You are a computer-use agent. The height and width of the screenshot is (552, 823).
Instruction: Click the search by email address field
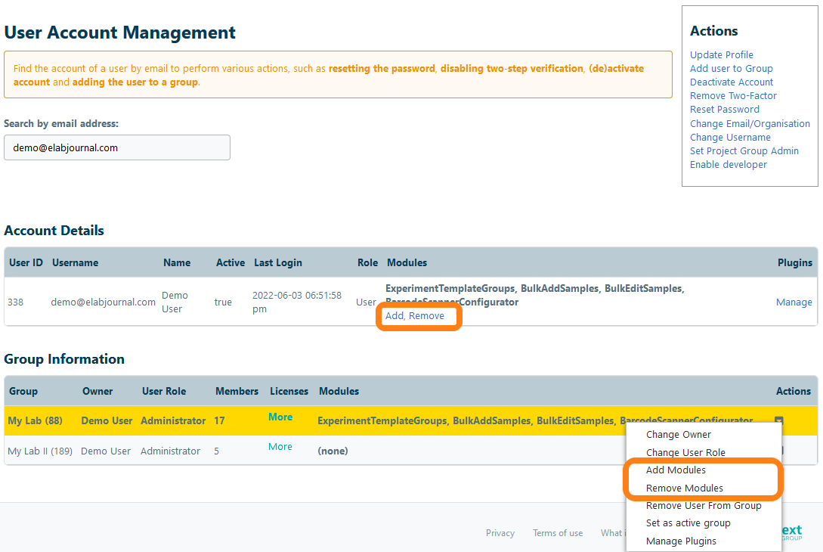coord(117,147)
